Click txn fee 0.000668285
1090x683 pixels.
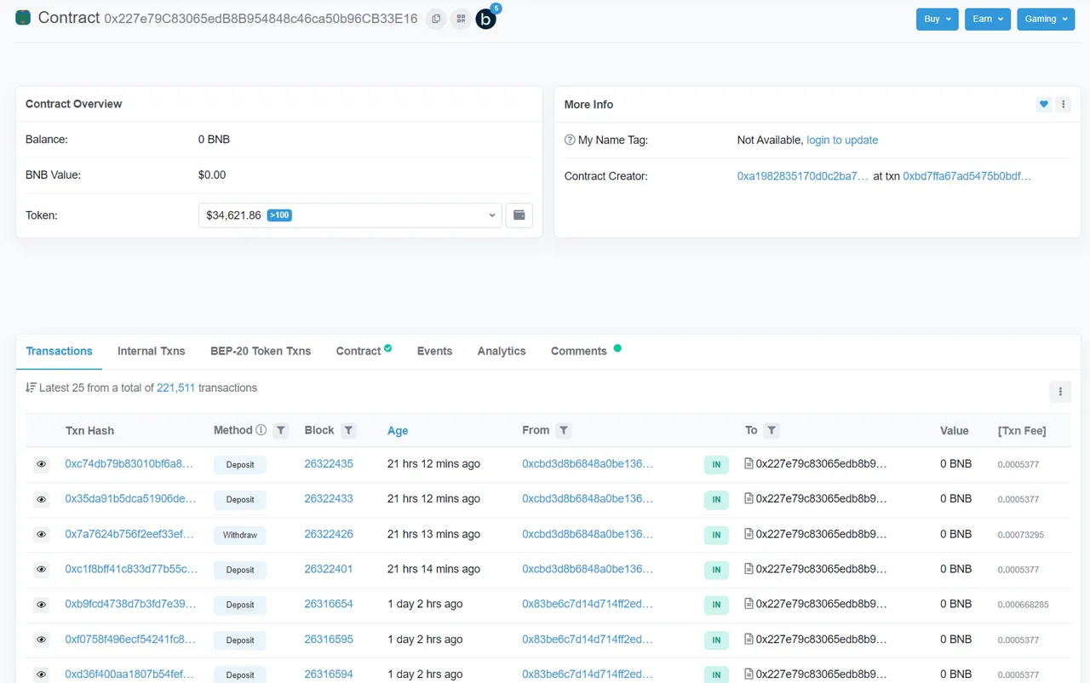1024,605
